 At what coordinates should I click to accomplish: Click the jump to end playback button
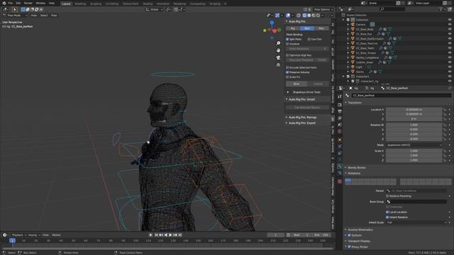click(179, 235)
